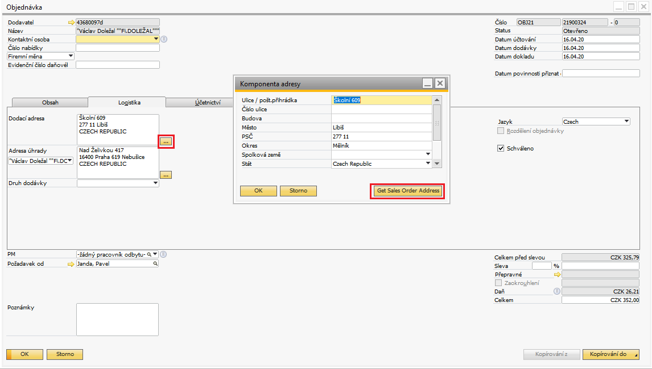652x369 pixels.
Task: Click the Adresa úhrady text area
Action: (x=118, y=162)
